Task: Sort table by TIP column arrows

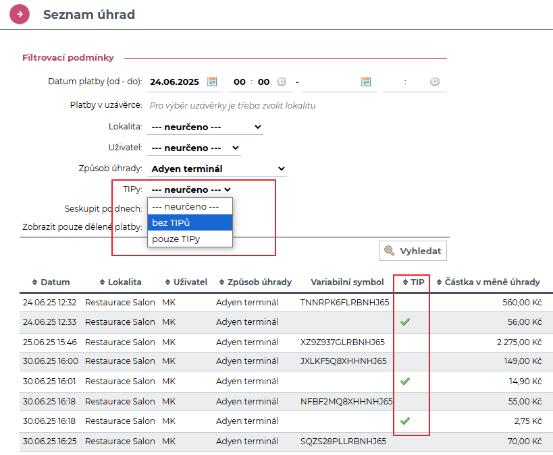Action: click(x=405, y=282)
